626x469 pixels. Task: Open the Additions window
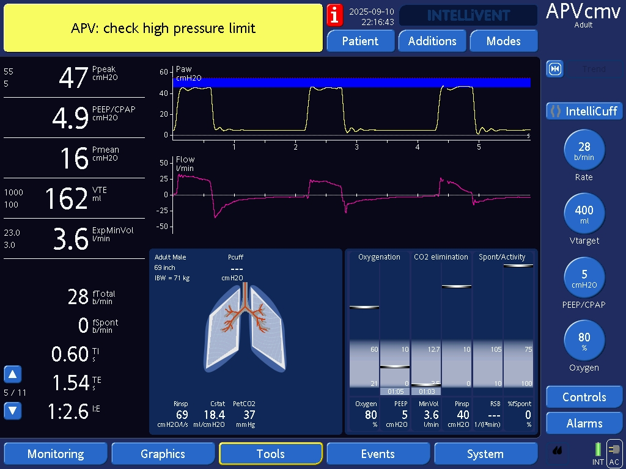click(432, 41)
